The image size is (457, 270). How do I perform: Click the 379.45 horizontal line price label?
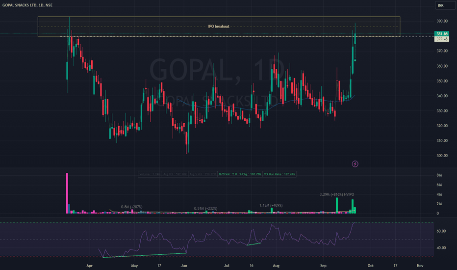coord(442,39)
